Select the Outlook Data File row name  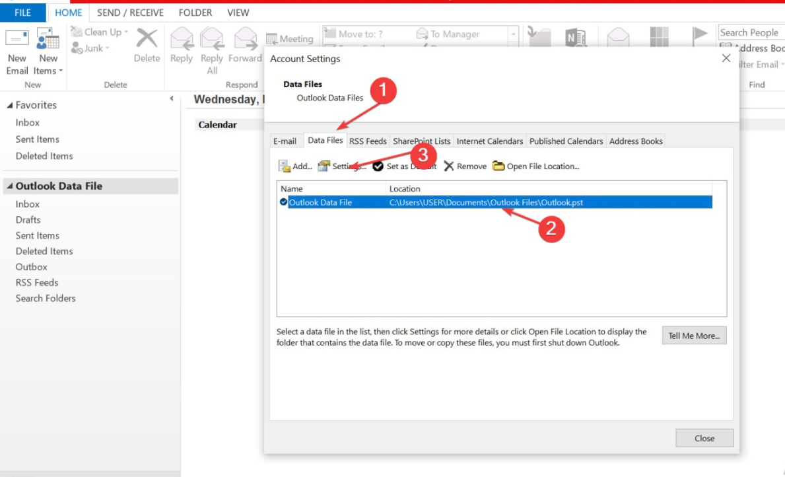[x=320, y=202]
